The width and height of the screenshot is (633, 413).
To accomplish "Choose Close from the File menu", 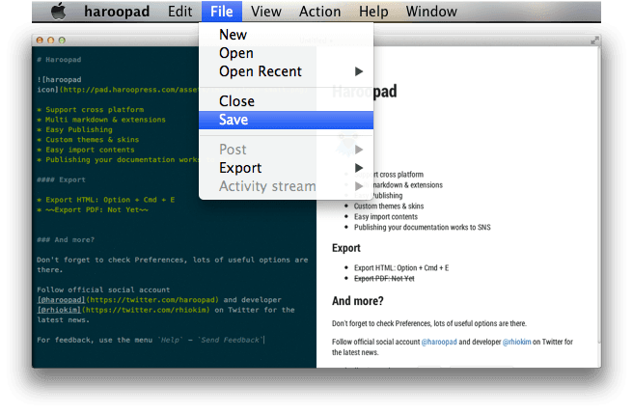I will (236, 101).
